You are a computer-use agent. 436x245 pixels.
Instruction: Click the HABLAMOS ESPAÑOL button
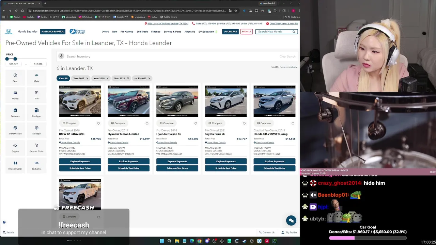(53, 32)
